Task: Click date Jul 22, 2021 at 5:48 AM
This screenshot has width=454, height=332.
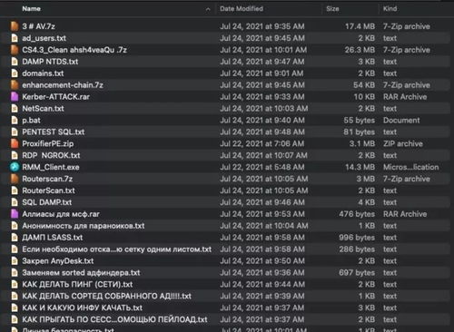Action: pyautogui.click(x=262, y=167)
